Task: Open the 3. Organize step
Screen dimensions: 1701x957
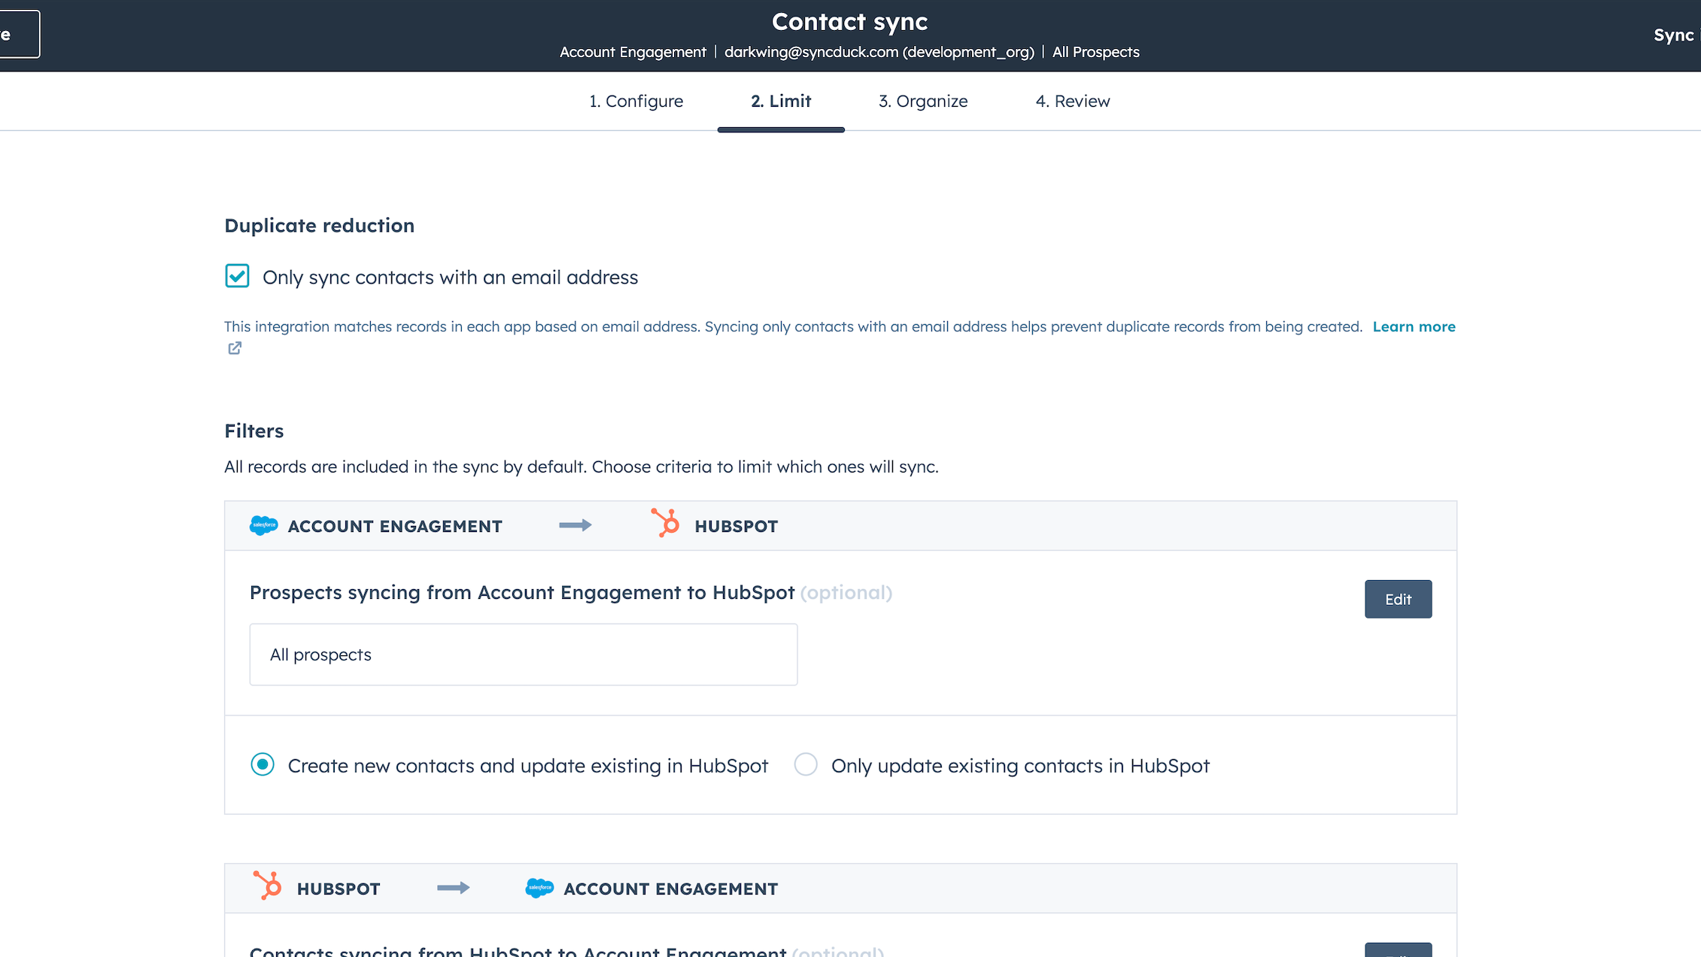Action: pos(923,101)
